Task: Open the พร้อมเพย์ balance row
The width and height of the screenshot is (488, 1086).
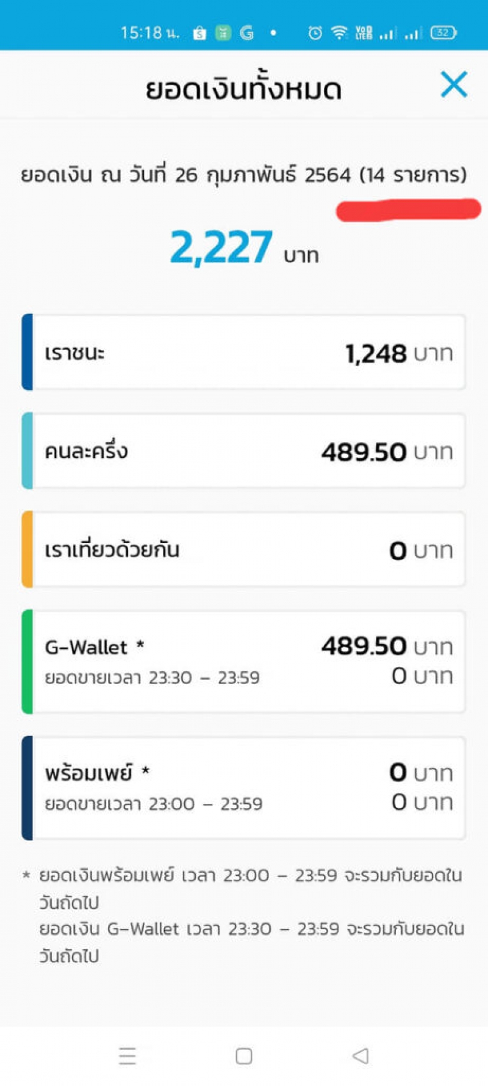Action: tap(244, 788)
